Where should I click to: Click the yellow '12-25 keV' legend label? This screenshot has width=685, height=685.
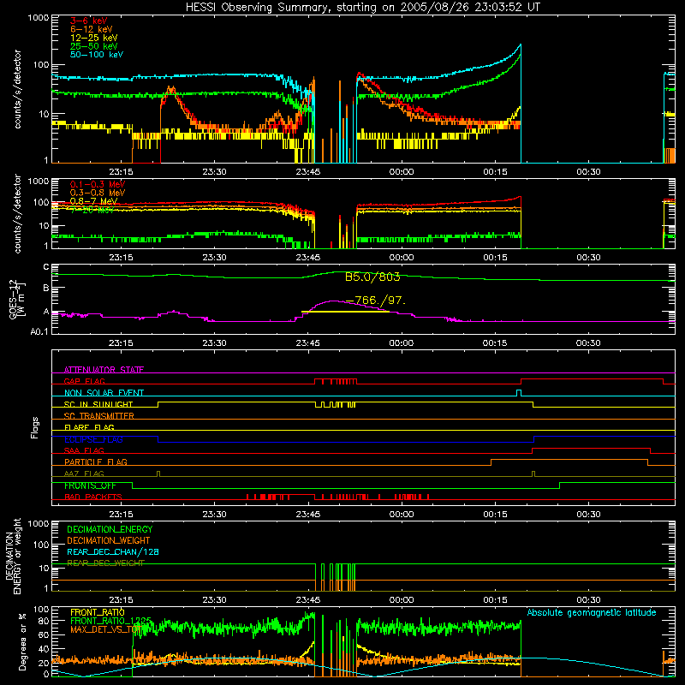(93, 38)
